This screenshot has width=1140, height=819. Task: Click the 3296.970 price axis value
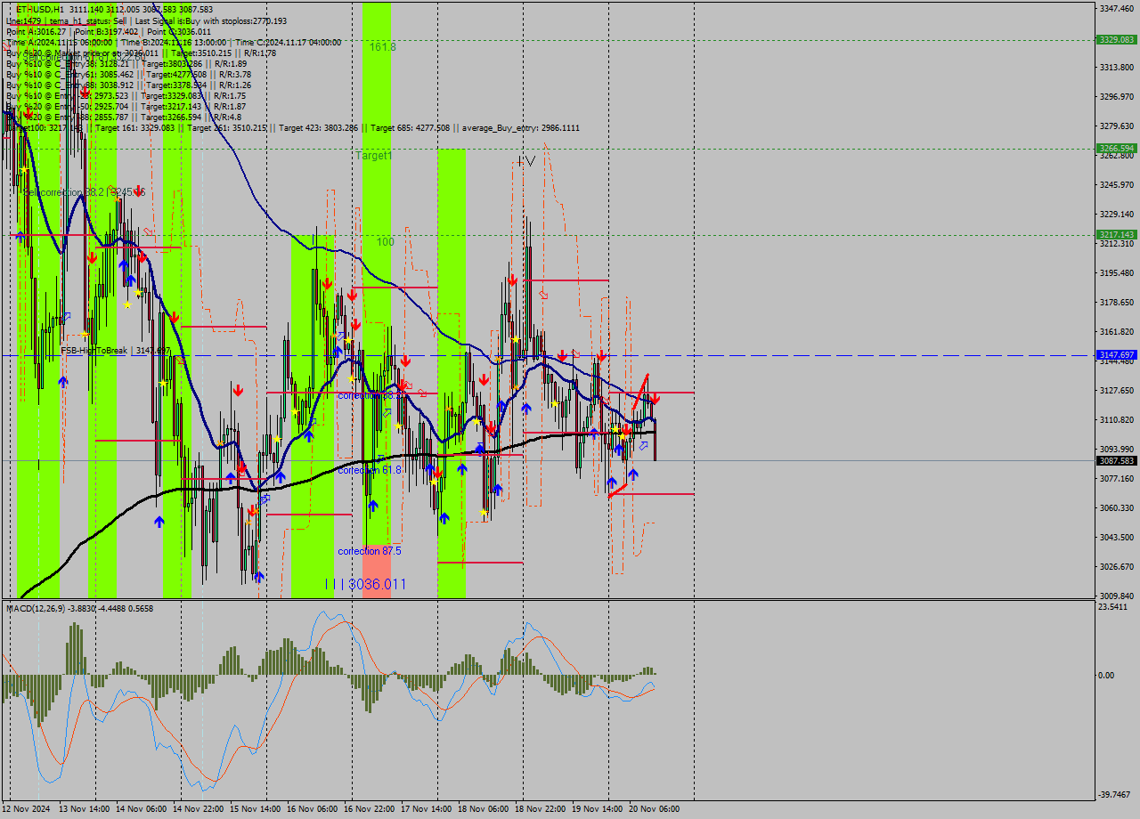tap(1116, 96)
